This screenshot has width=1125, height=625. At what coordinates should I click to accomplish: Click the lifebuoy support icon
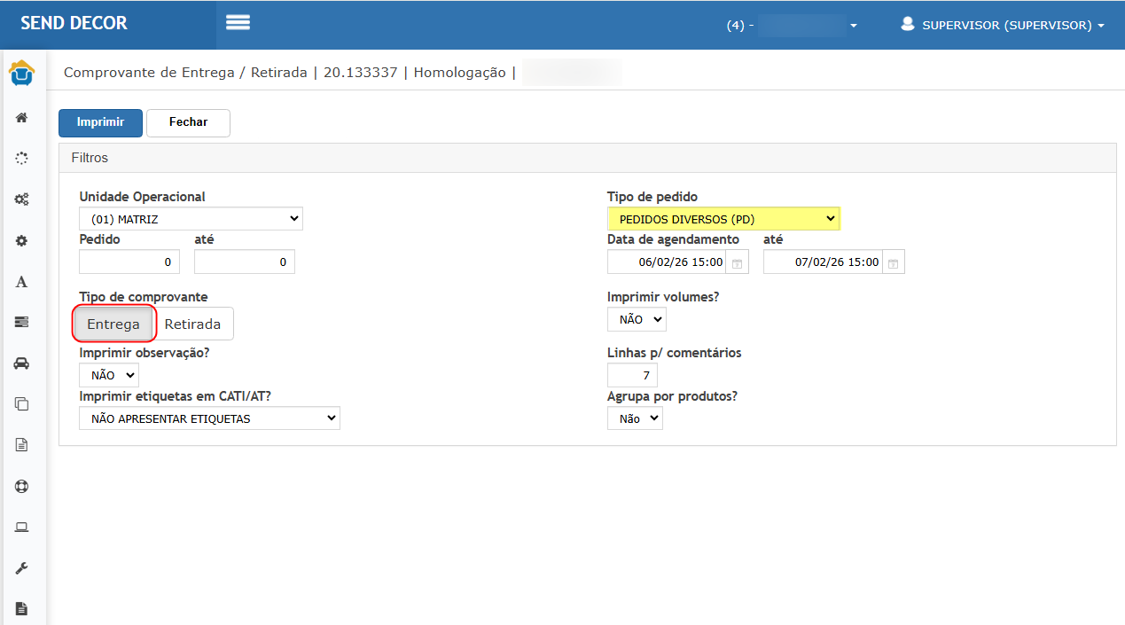22,486
